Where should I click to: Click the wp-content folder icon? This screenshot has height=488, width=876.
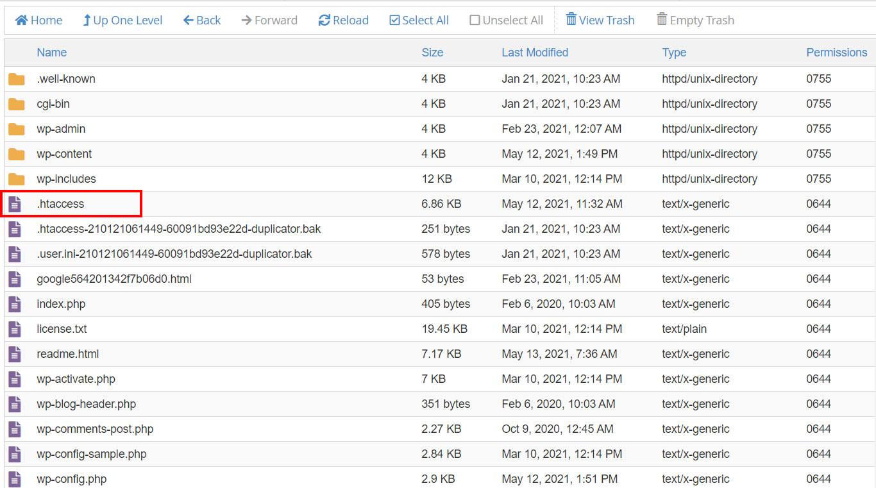click(16, 155)
